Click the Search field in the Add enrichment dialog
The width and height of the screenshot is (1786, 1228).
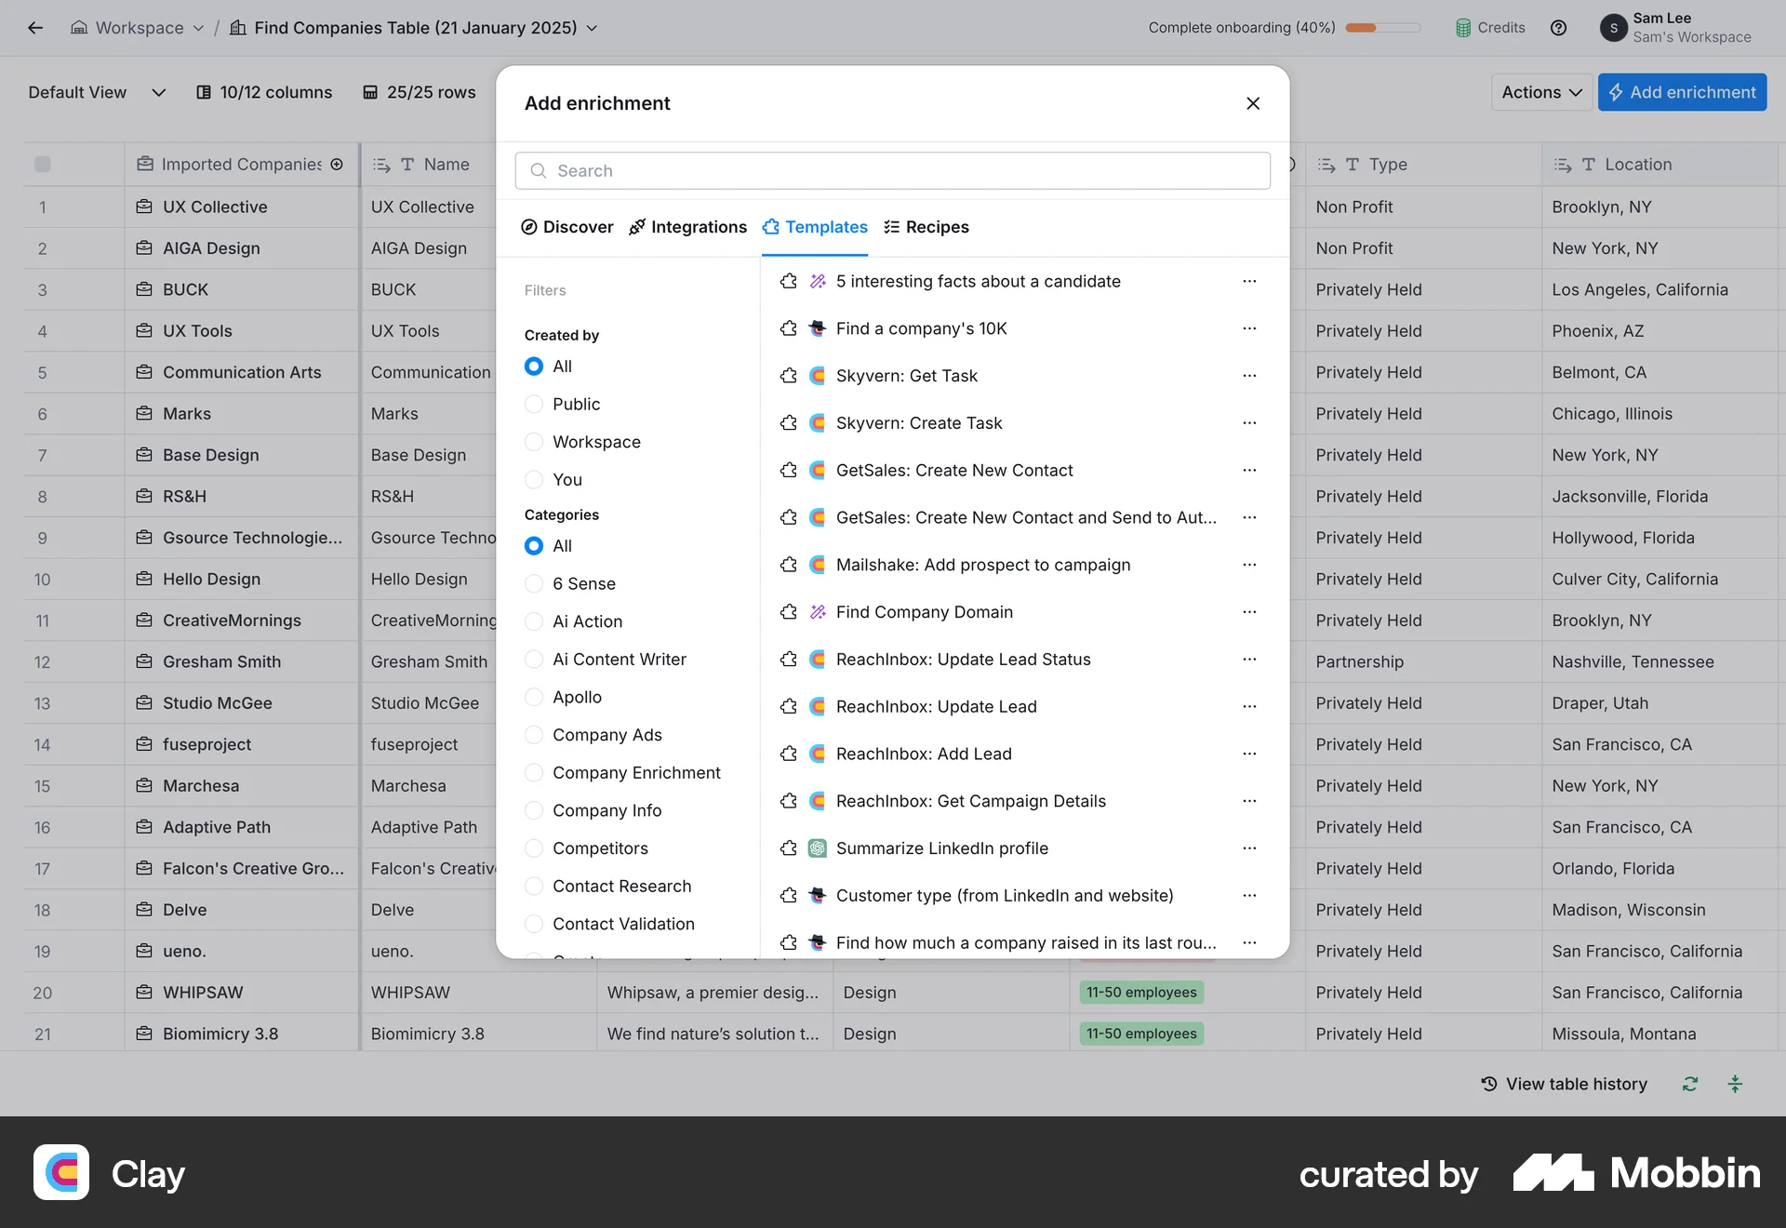[x=892, y=170]
